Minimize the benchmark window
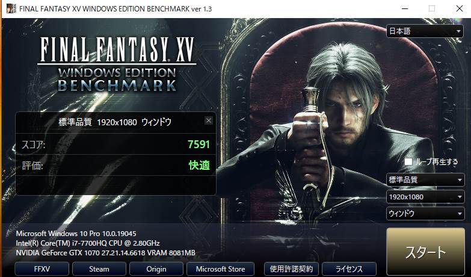This screenshot has height=277, width=471. coord(405,8)
